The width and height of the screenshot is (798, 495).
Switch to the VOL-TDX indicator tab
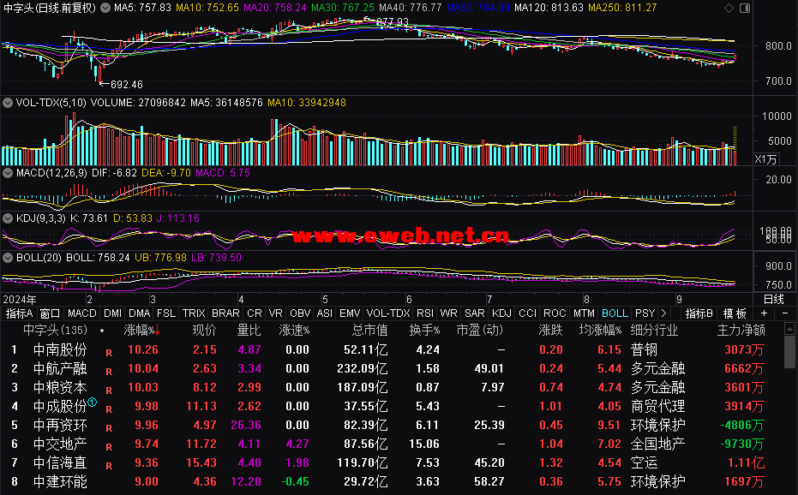388,313
